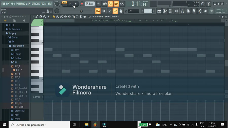Open the piano roll Stamp tool
This screenshot has width=228, height=128.
tap(45, 17)
